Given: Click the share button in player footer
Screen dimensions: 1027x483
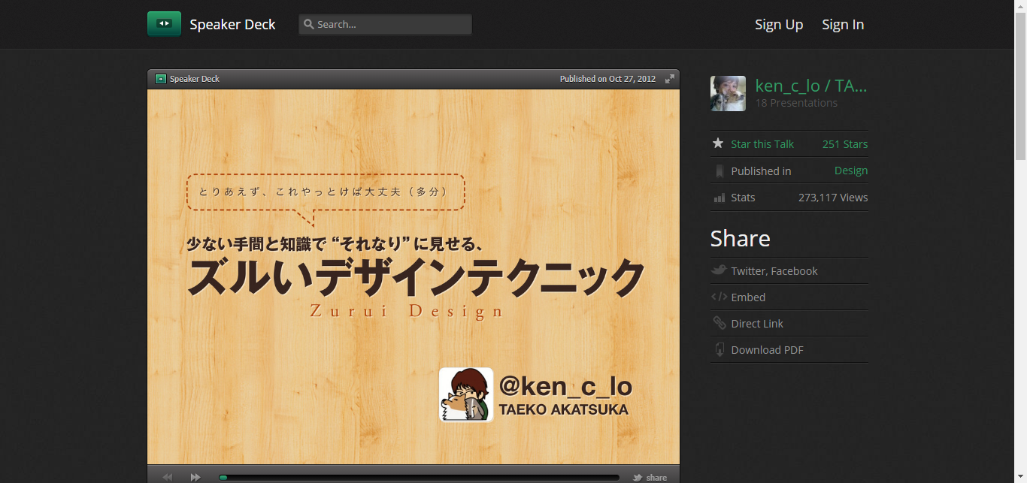Looking at the screenshot, I should [x=650, y=477].
